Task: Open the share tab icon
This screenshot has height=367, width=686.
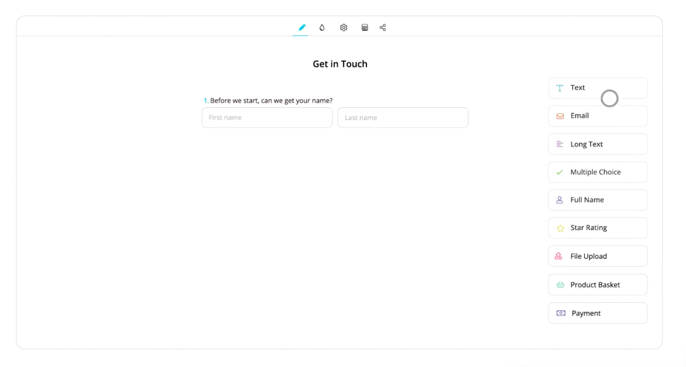Action: 383,28
